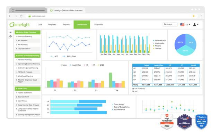Click the user profile icon
The width and height of the screenshot is (211, 132).
pyautogui.click(x=194, y=25)
